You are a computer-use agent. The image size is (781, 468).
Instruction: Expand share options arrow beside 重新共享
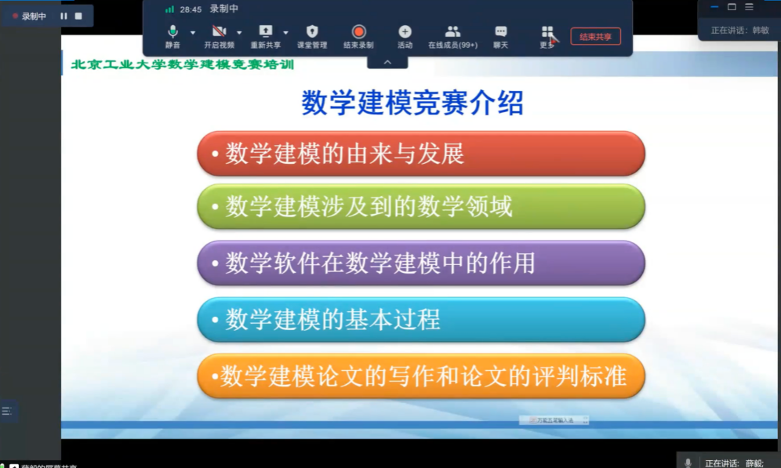[285, 33]
